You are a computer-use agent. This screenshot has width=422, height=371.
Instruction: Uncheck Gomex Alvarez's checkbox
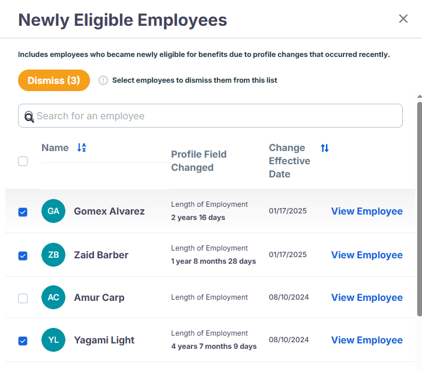pyautogui.click(x=23, y=212)
